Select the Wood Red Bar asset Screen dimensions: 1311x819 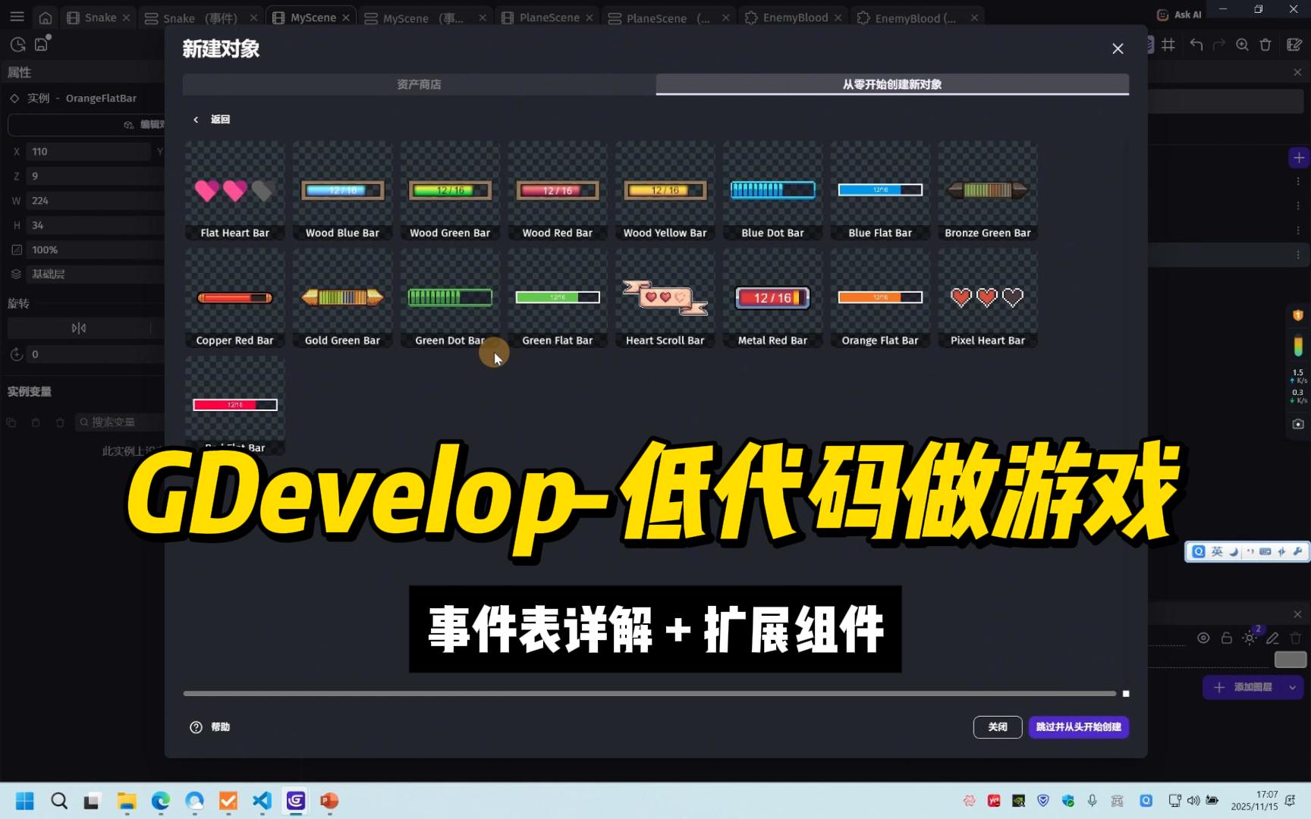(x=558, y=190)
